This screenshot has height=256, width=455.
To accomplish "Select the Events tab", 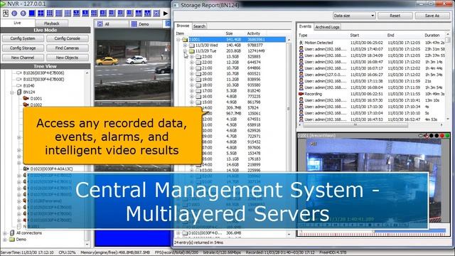I will (305, 26).
